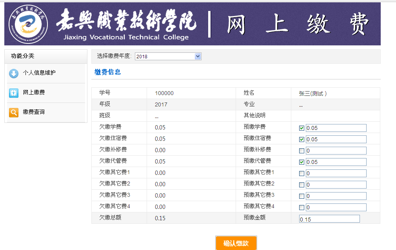Open 个人信息维护 menu item
This screenshot has height=250, width=396.
coord(39,73)
